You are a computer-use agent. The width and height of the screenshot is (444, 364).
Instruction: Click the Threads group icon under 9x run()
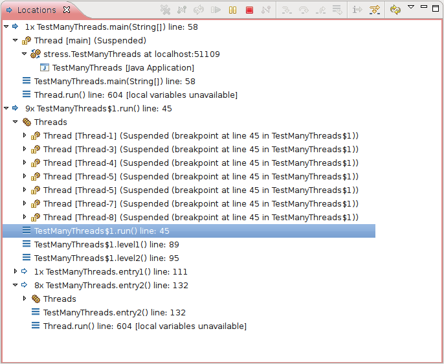click(x=27, y=122)
